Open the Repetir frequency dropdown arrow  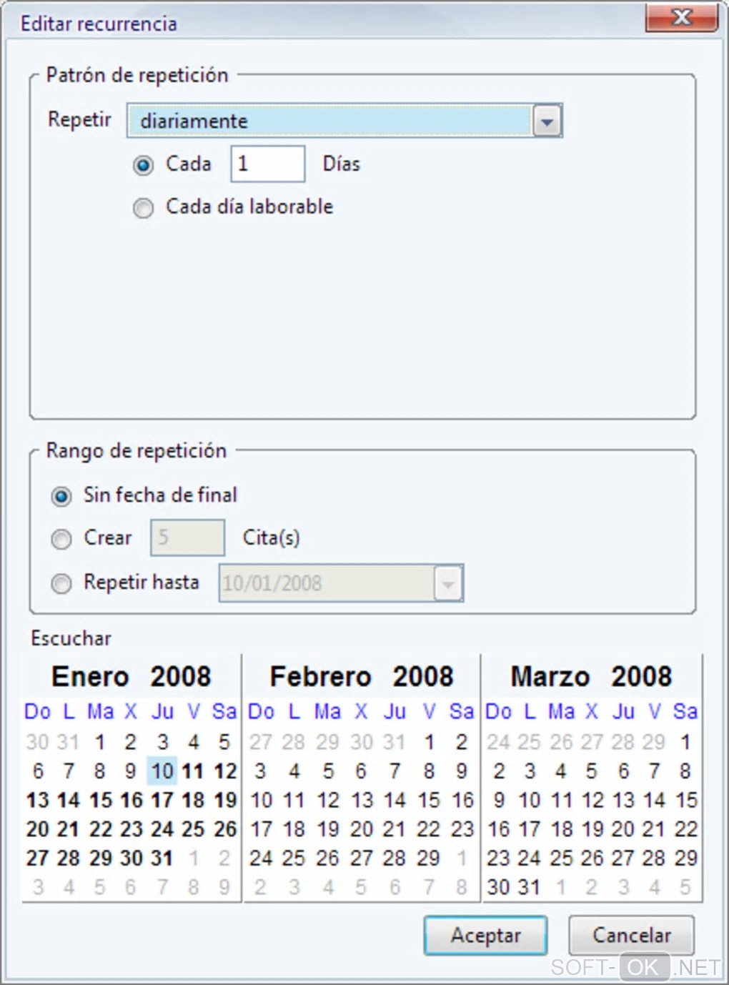[x=547, y=121]
